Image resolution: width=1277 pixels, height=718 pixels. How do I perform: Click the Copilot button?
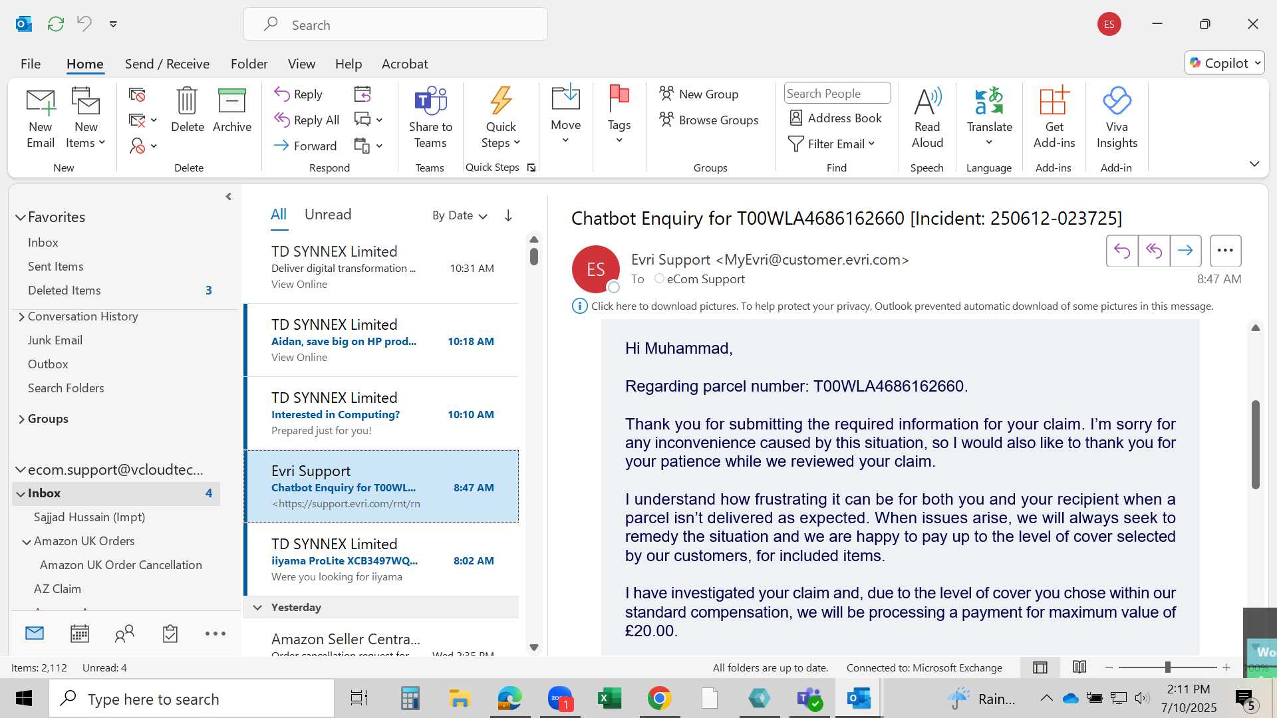[x=1224, y=62]
